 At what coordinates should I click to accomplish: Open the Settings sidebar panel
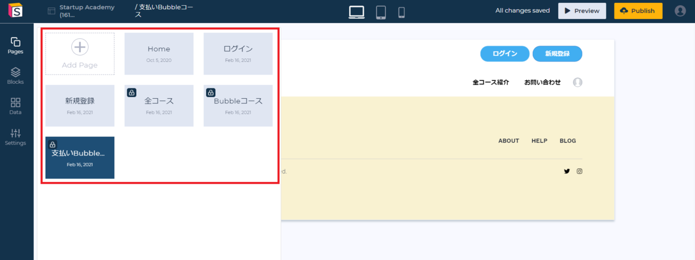[16, 137]
